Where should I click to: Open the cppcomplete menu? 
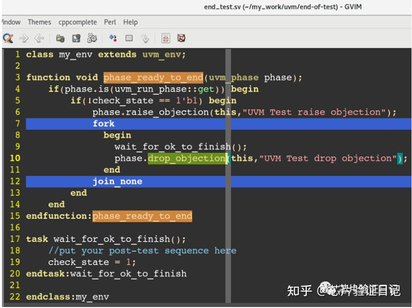click(77, 22)
